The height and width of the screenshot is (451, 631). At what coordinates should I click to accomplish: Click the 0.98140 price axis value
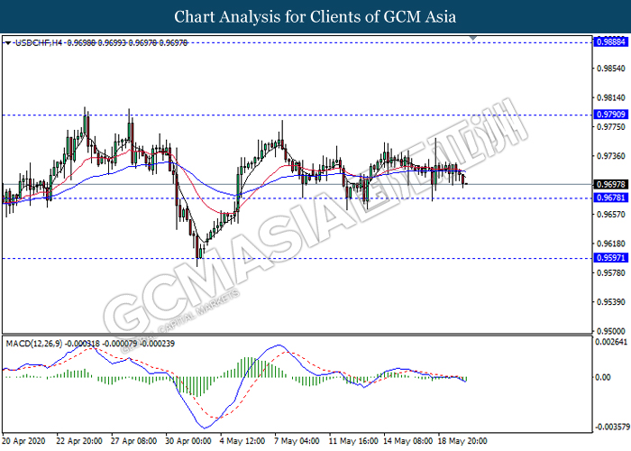tap(611, 97)
